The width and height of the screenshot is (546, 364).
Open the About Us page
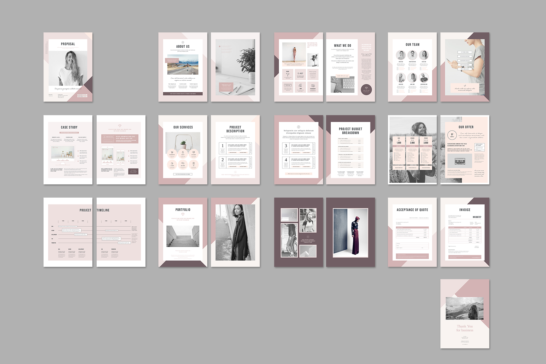tap(183, 67)
